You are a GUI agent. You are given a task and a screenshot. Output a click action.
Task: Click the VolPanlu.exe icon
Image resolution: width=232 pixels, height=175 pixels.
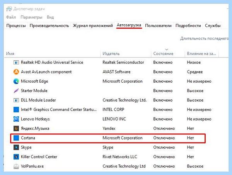point(16,166)
